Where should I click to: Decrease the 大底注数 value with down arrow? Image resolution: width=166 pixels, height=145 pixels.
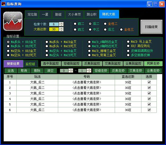click(x=61, y=30)
